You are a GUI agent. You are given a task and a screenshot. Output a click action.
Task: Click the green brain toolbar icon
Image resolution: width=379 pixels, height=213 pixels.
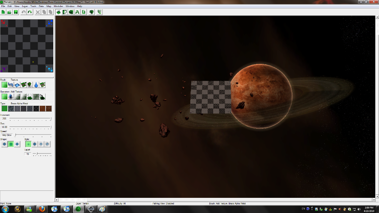click(x=92, y=12)
